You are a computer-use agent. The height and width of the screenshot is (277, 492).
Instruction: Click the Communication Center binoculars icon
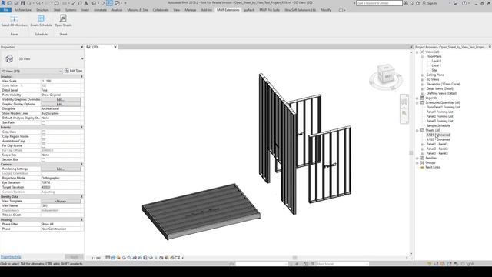(x=406, y=3)
